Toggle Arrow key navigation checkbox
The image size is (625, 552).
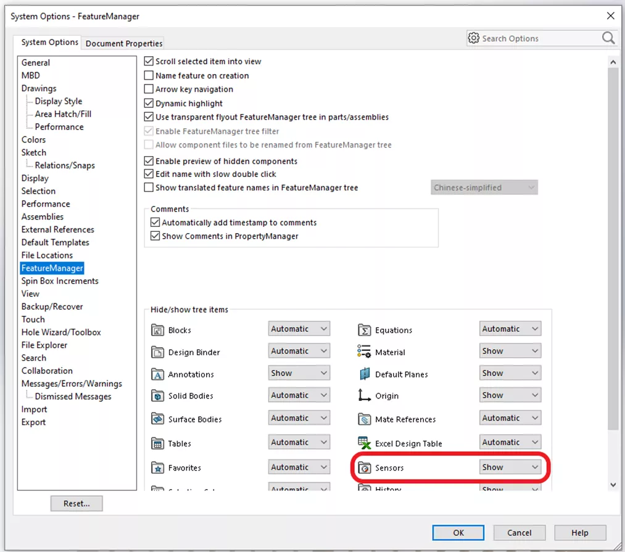(149, 89)
